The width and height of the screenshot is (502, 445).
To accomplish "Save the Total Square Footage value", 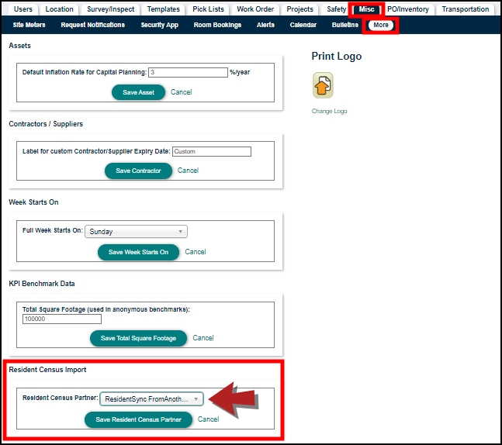I will (x=138, y=338).
